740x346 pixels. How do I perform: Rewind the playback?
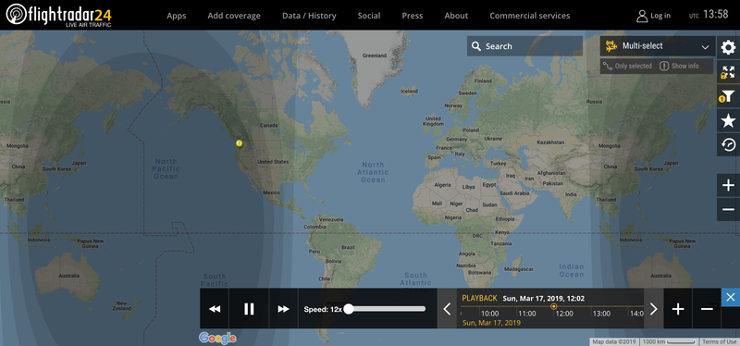pos(215,309)
